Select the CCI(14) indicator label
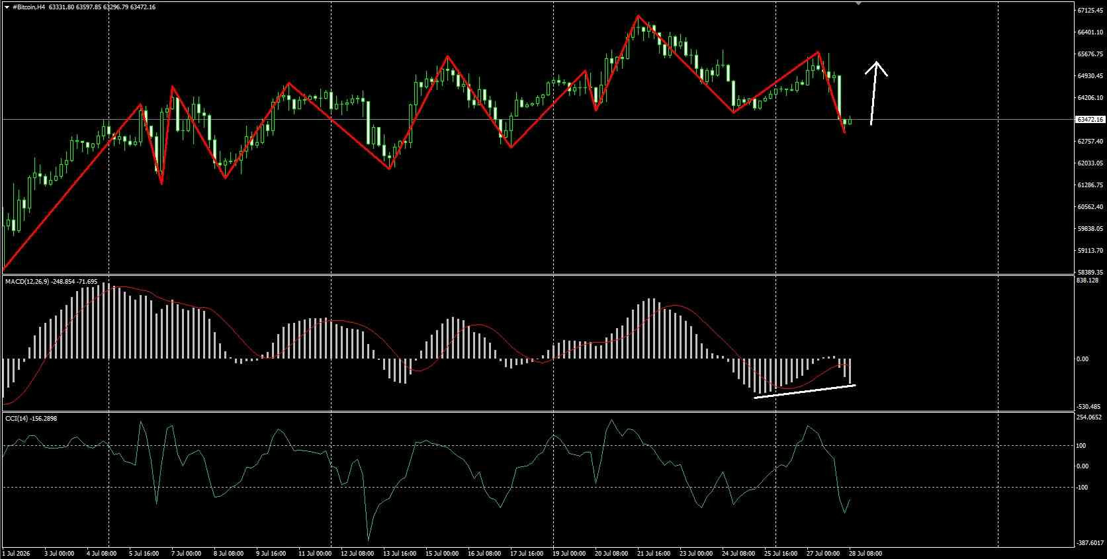 pyautogui.click(x=17, y=418)
